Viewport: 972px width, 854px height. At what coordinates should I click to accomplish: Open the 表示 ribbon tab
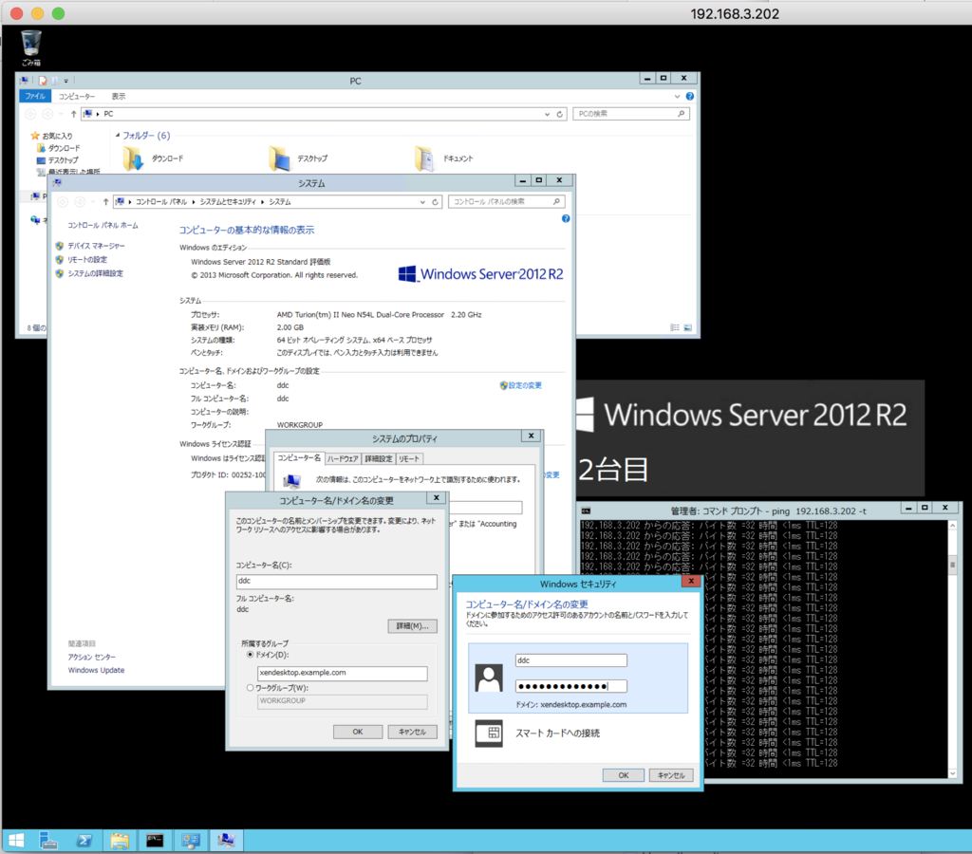(x=119, y=96)
